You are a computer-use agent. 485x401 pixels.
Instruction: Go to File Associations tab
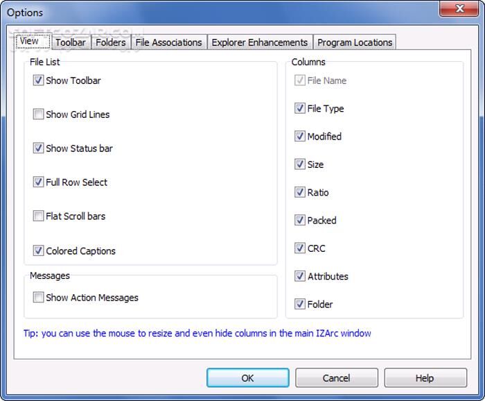point(169,42)
